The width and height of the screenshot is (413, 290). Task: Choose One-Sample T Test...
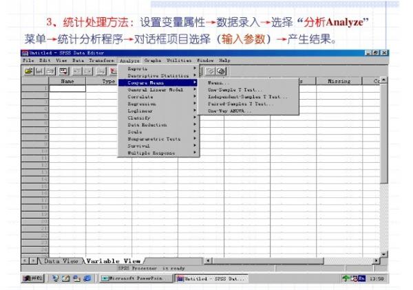point(248,89)
